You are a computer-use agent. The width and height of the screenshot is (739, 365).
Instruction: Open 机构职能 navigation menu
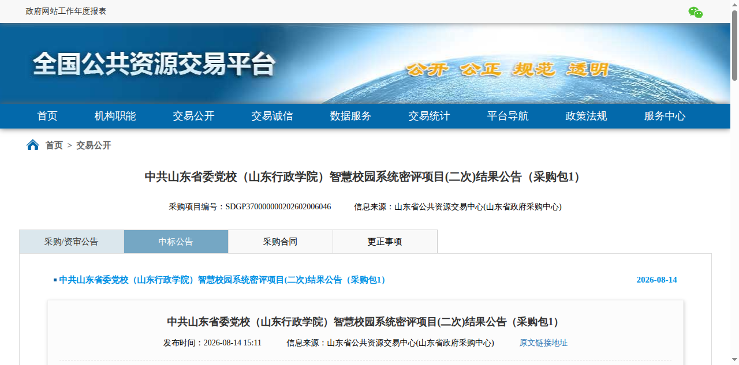click(x=115, y=116)
